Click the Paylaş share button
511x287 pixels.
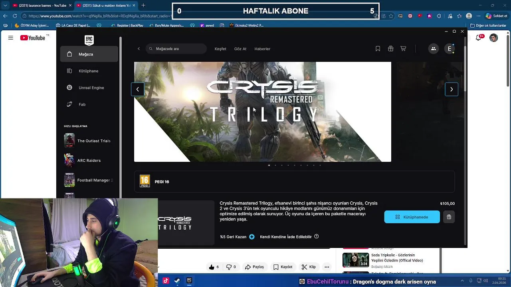254,267
